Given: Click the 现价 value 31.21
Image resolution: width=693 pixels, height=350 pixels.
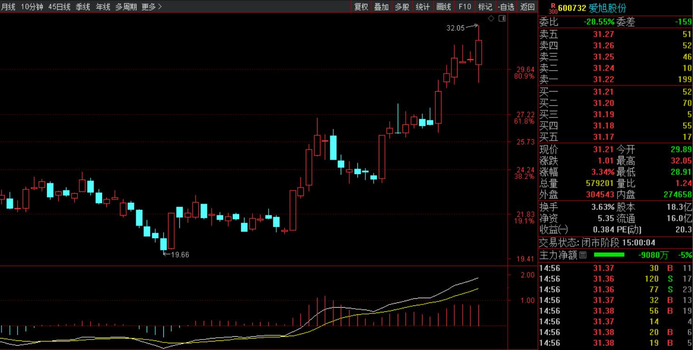Looking at the screenshot, I should click(x=604, y=150).
